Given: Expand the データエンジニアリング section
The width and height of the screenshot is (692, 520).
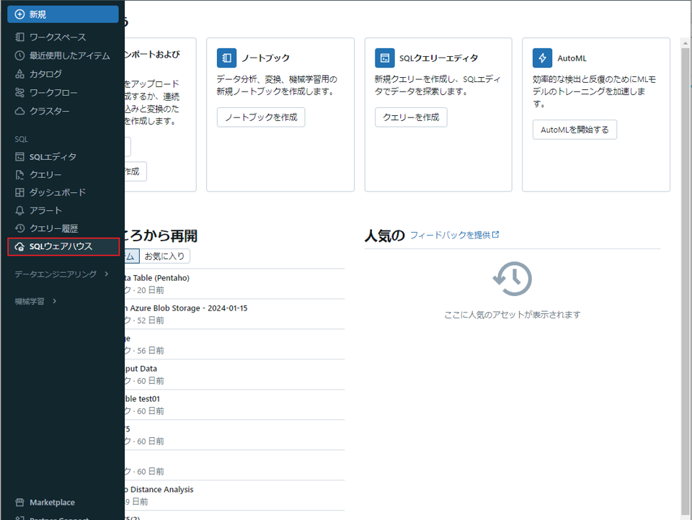Looking at the screenshot, I should 61,274.
